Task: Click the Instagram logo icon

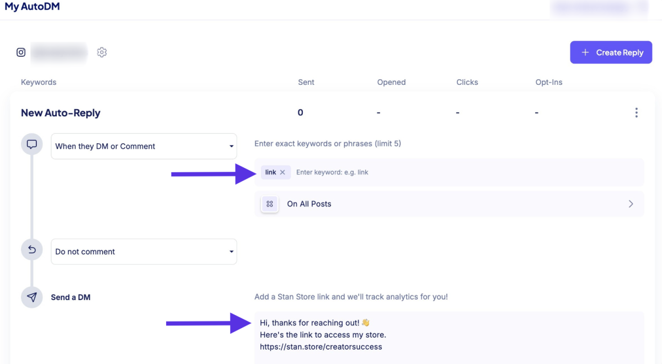Action: coord(21,52)
